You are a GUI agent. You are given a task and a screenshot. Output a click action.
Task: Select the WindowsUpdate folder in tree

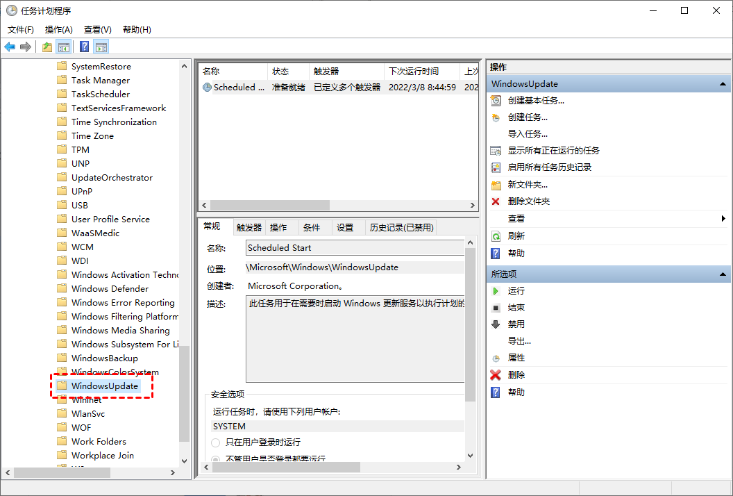point(104,386)
